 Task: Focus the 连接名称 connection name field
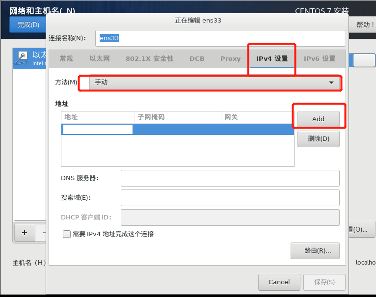(220, 38)
